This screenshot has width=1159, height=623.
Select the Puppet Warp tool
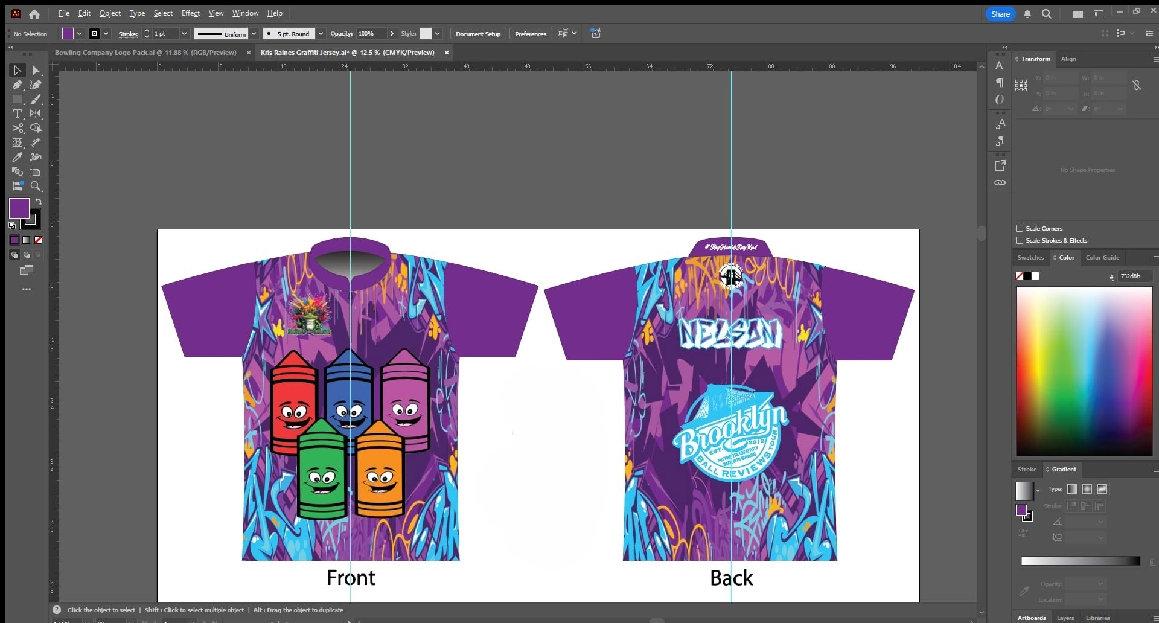pyautogui.click(x=36, y=157)
